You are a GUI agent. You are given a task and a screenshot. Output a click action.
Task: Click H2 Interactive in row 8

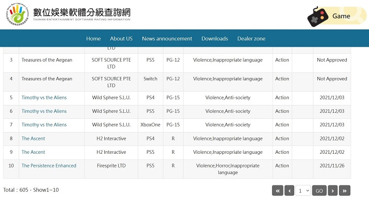(x=111, y=139)
